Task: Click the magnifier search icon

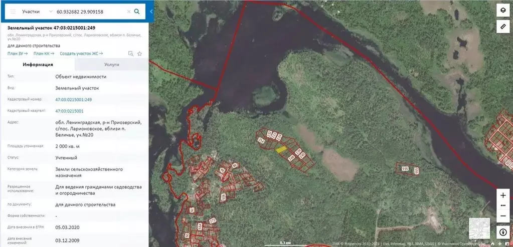Action: [137, 11]
